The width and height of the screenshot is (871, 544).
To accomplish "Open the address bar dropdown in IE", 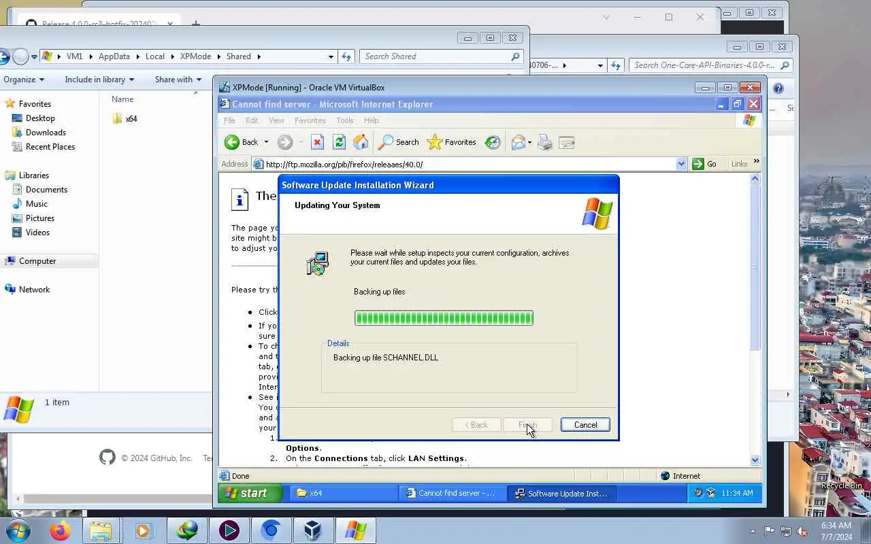I will coord(682,164).
